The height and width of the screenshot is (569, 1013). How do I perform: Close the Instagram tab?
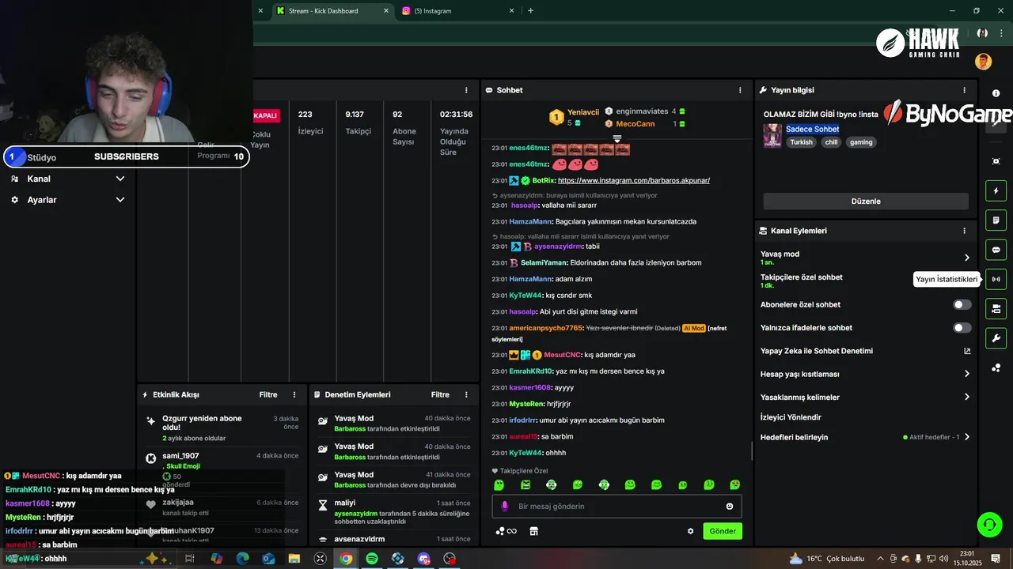511,11
